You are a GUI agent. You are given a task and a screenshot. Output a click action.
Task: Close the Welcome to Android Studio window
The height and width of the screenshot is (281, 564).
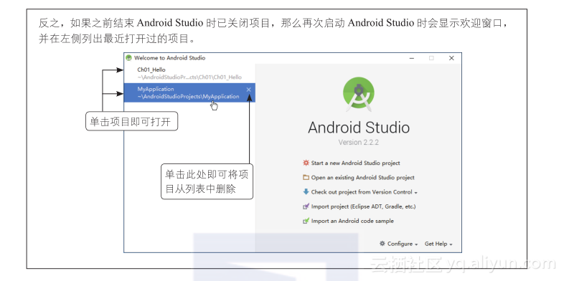coord(451,58)
